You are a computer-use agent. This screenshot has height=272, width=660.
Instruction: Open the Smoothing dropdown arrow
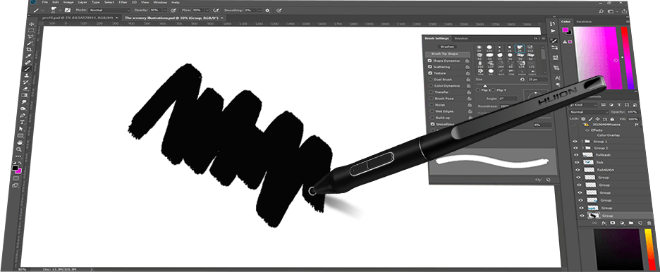(259, 11)
